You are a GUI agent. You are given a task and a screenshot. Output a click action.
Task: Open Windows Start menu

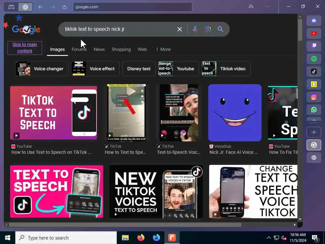point(8,238)
